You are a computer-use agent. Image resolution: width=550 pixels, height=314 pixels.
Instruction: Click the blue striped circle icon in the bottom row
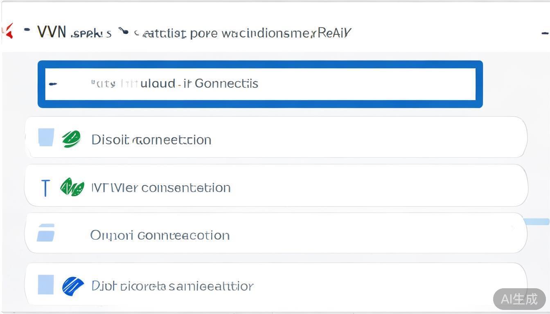(73, 285)
